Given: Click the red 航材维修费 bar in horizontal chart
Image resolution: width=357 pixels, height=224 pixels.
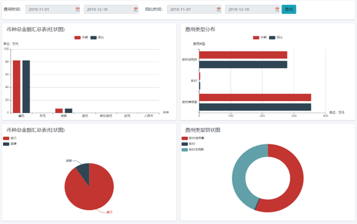Looking at the screenshot, I should (x=254, y=97).
